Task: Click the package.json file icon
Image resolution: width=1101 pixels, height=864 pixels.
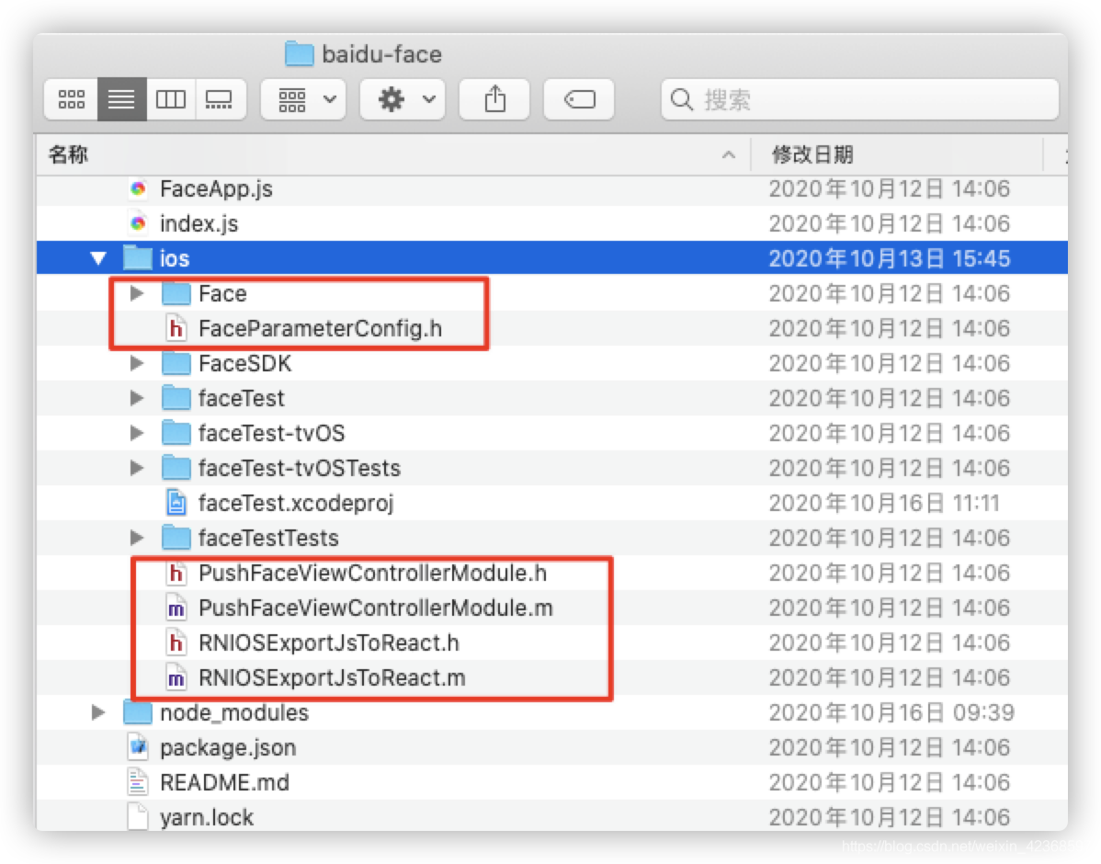Action: pos(138,747)
